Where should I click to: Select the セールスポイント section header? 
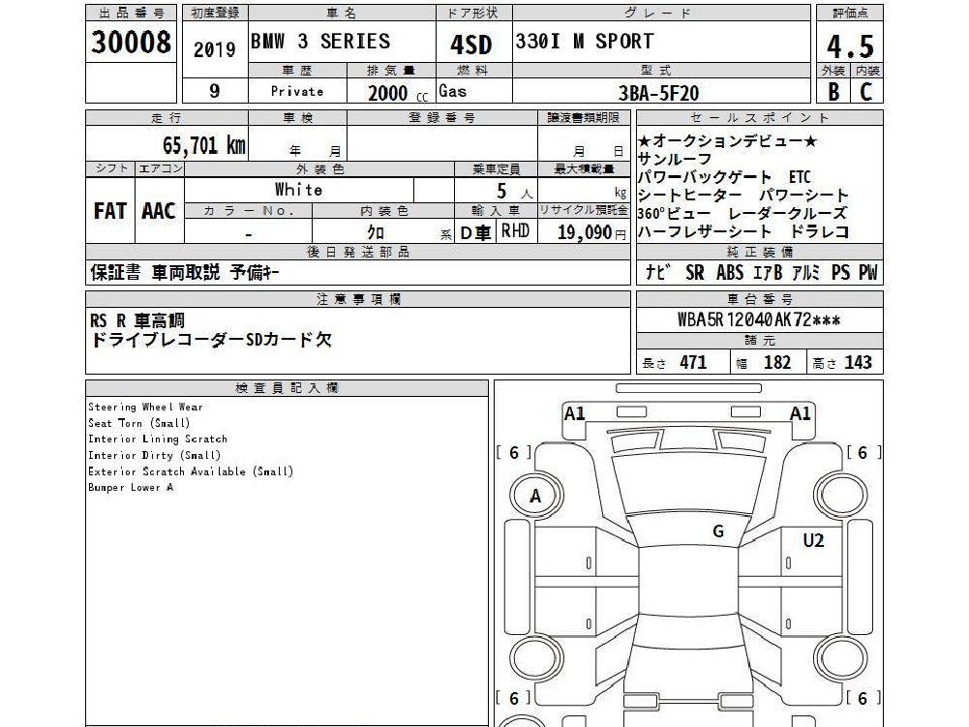(760, 117)
